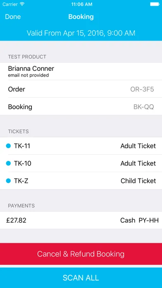
Task: Select the TK-Z Child Ticket row
Action: (x=81, y=181)
